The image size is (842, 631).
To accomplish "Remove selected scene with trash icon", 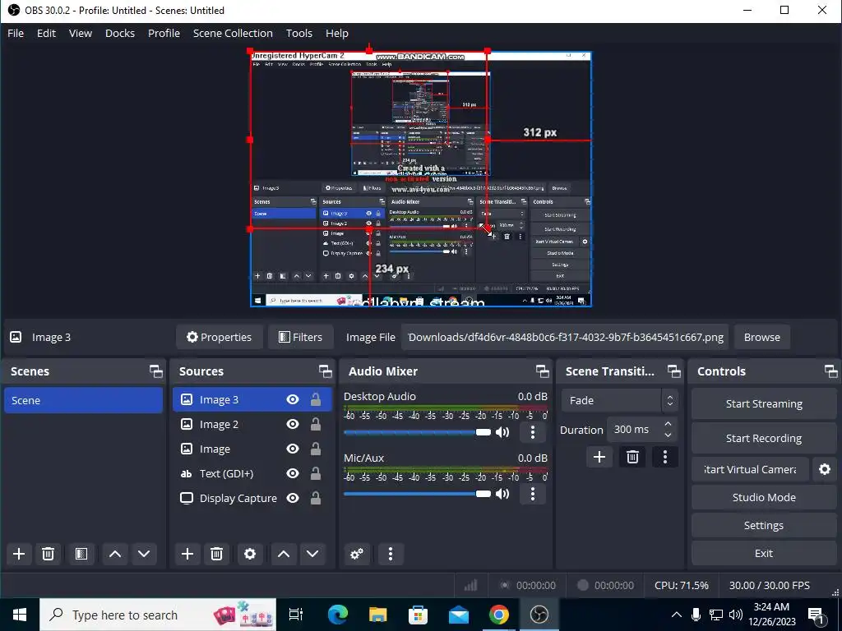I will 48,554.
